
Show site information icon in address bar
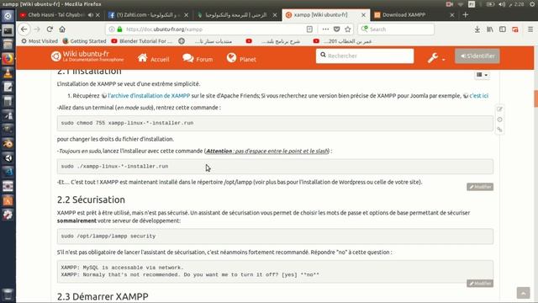[112, 29]
